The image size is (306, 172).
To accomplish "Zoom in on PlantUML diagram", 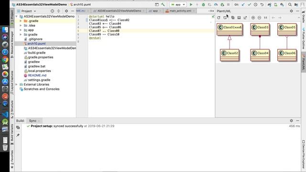I will tap(253, 18).
